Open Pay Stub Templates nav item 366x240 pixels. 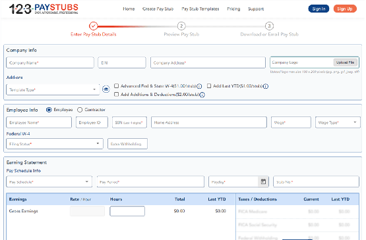pyautogui.click(x=200, y=9)
